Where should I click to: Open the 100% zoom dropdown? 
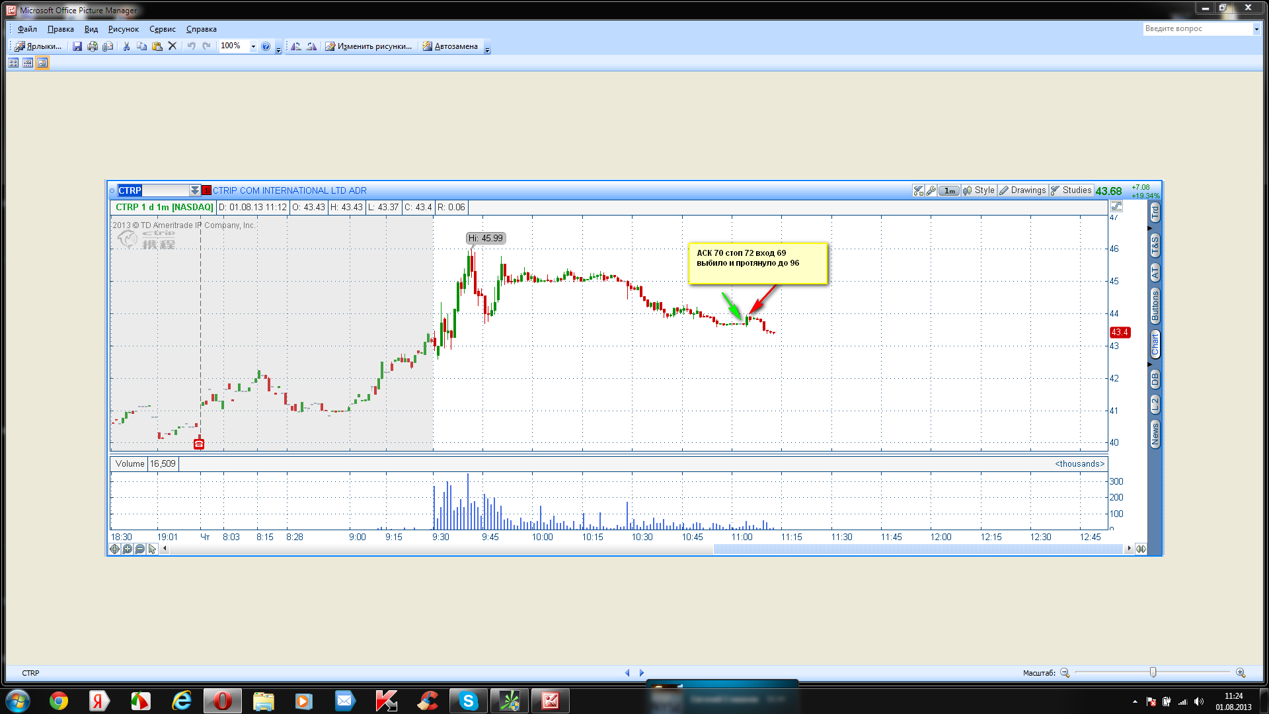[253, 46]
